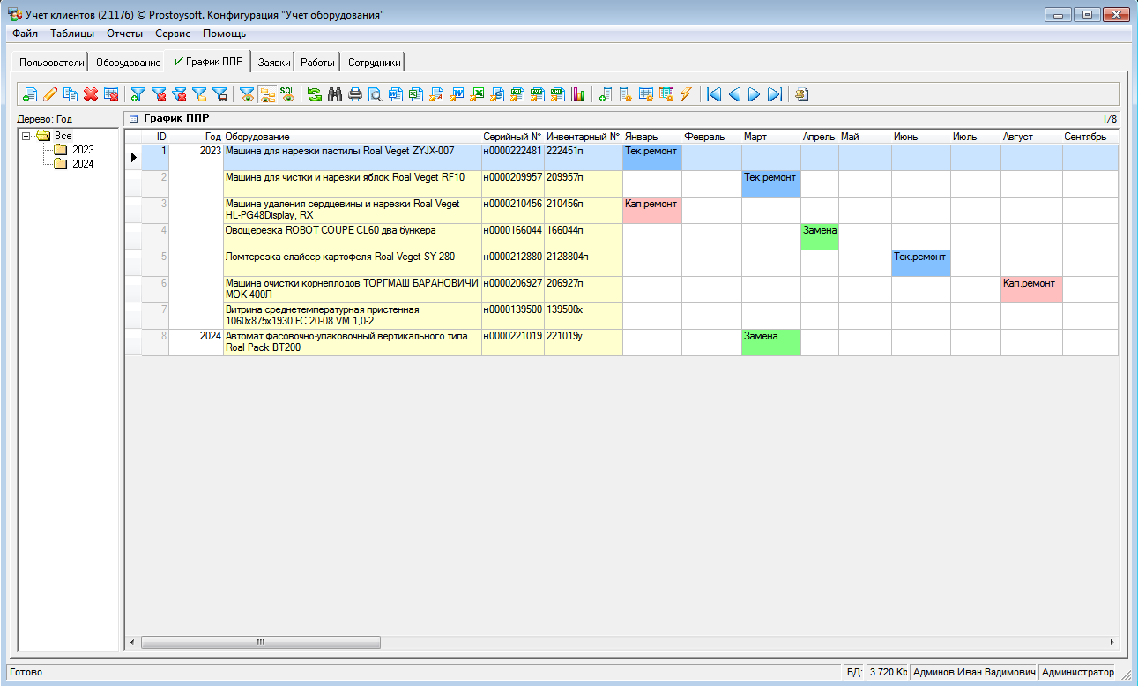Click the scroll document icon at toolbar end
The width and height of the screenshot is (1138, 686).
800,94
